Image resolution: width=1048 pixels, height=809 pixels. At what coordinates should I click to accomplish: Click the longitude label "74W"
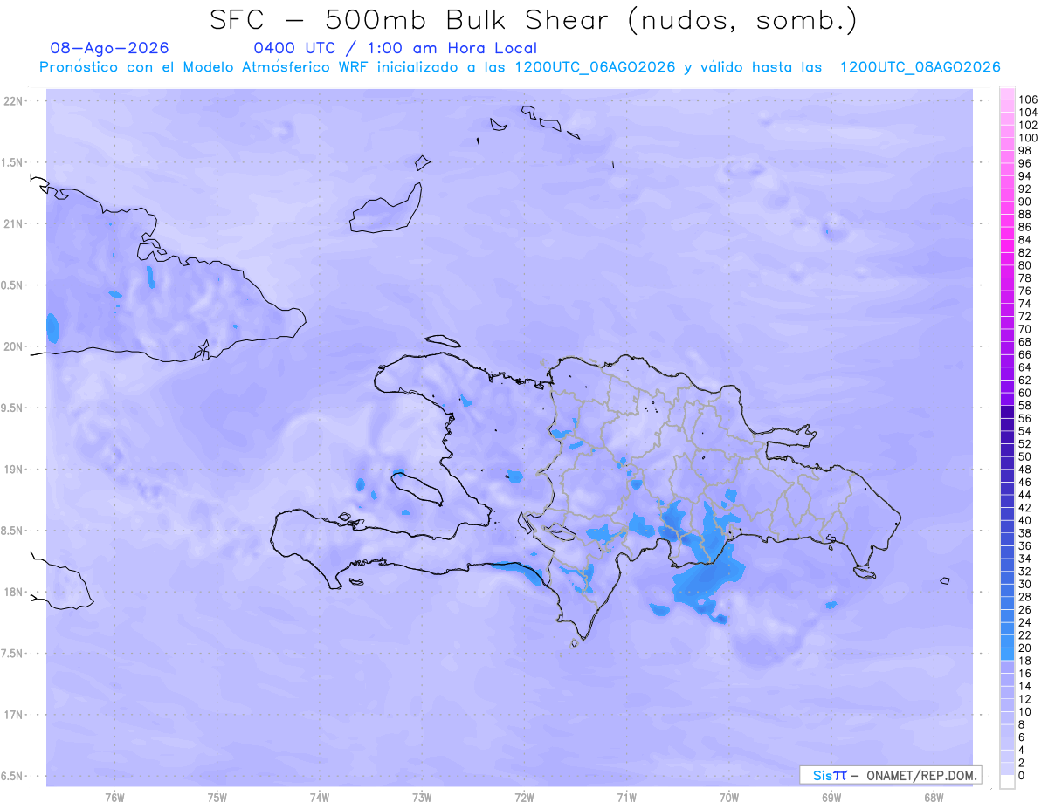320,798
